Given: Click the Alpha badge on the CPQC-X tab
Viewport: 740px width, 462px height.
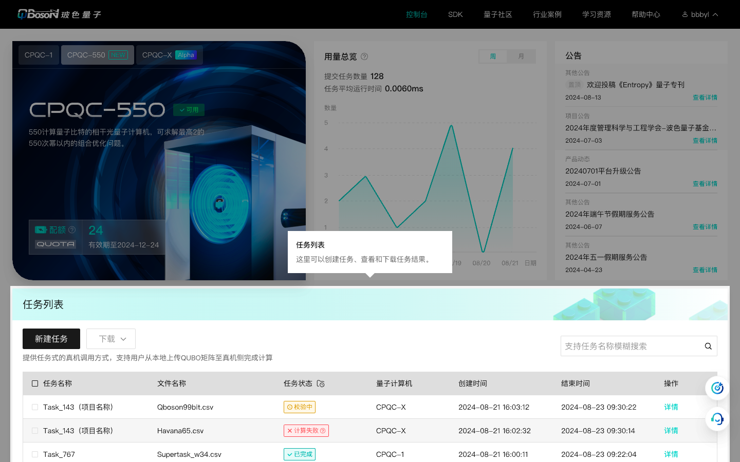Looking at the screenshot, I should [x=186, y=55].
